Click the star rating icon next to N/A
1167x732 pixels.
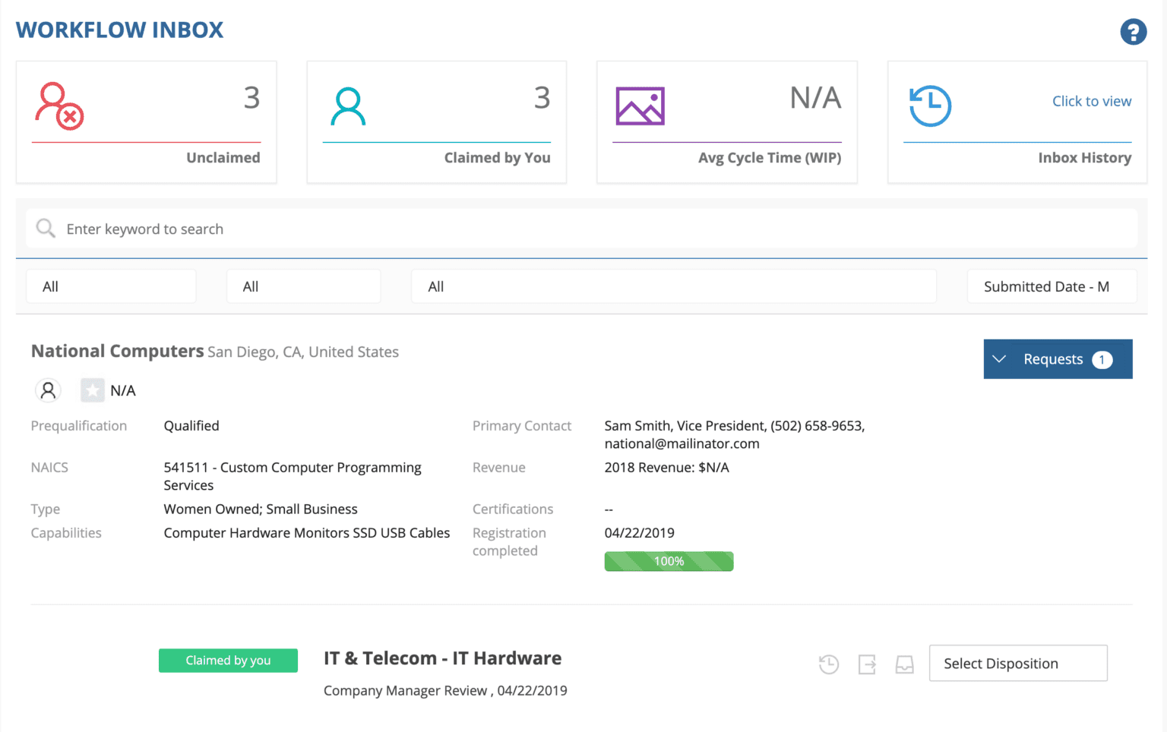click(x=92, y=390)
